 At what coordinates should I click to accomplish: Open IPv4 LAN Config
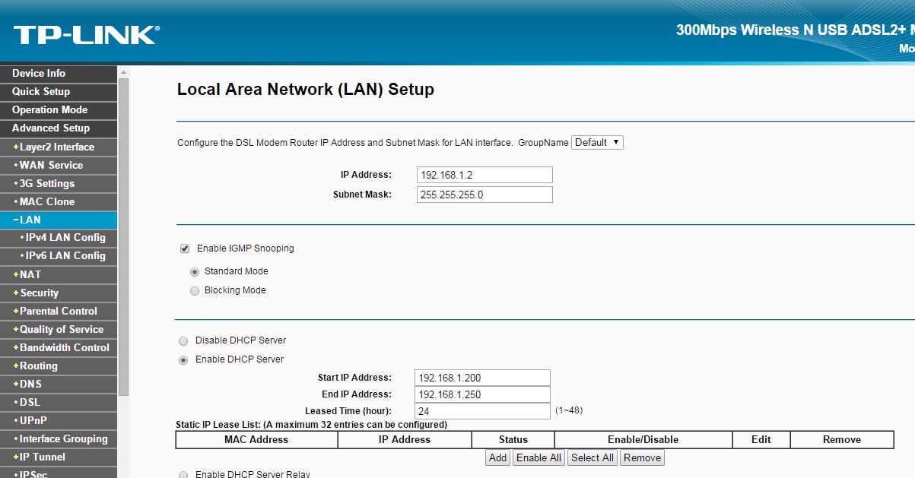[59, 238]
